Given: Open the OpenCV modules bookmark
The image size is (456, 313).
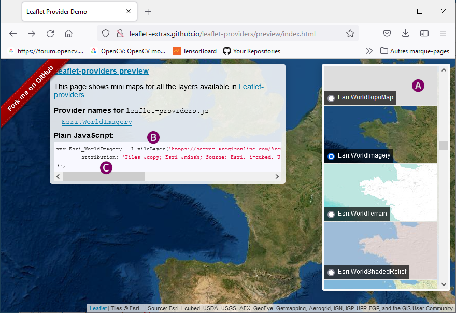Looking at the screenshot, I should pos(129,51).
